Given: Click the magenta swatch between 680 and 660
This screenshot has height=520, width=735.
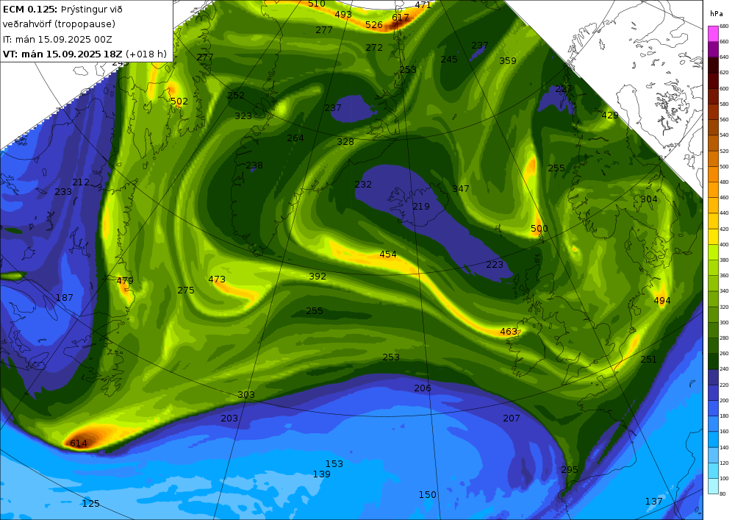Looking at the screenshot, I should point(713,34).
